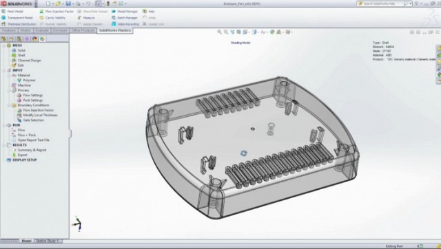
Task: Switch to the Sketch tab
Action: tap(25, 30)
